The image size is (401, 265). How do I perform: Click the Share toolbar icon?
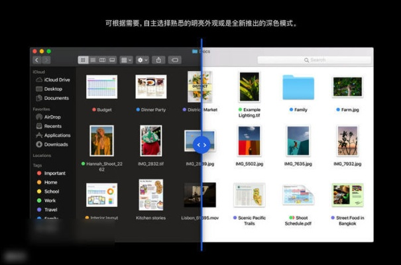(x=158, y=60)
